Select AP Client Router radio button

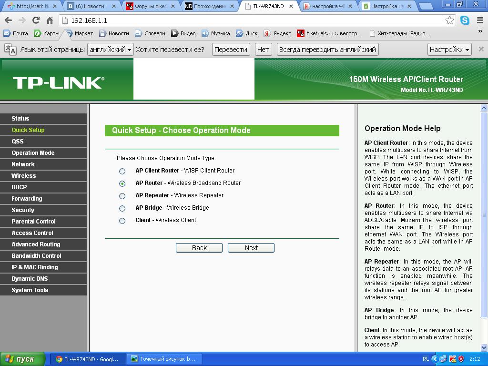122,171
